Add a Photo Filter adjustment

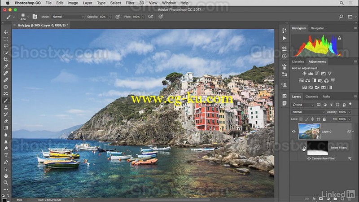320,80
